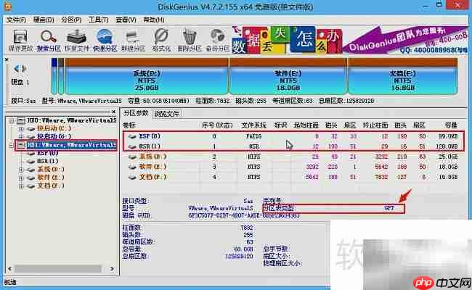
Task: Click the 新建分区 new partition icon
Action: tap(133, 38)
